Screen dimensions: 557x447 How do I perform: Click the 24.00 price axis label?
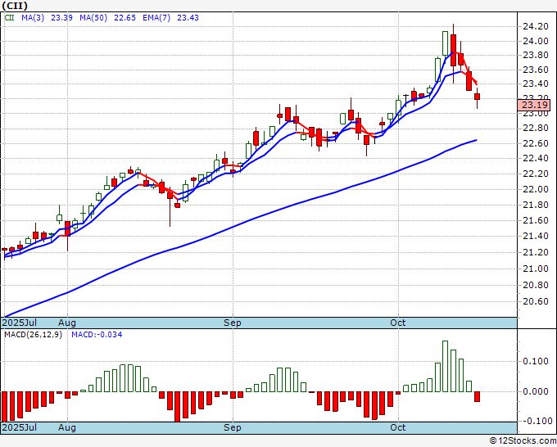tap(536, 41)
